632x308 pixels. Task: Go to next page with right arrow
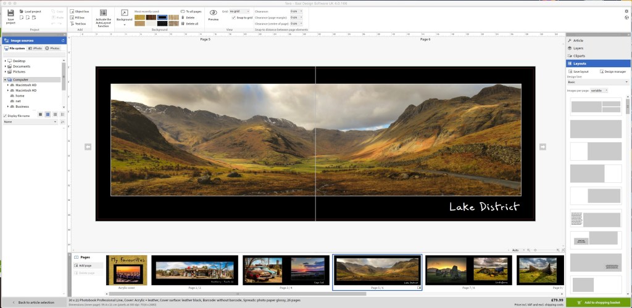[543, 147]
